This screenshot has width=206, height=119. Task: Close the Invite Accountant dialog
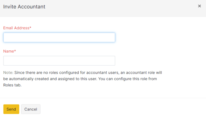coord(199,6)
